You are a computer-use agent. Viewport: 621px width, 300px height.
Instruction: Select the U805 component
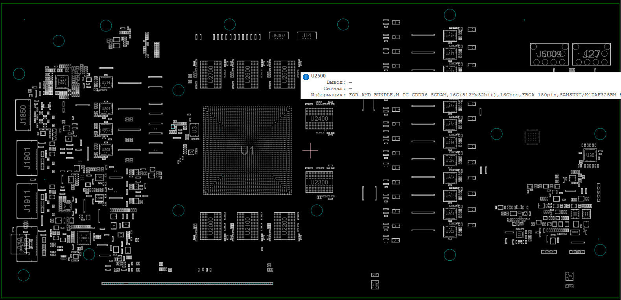[x=106, y=129]
